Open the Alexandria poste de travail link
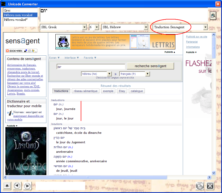 click(x=23, y=72)
